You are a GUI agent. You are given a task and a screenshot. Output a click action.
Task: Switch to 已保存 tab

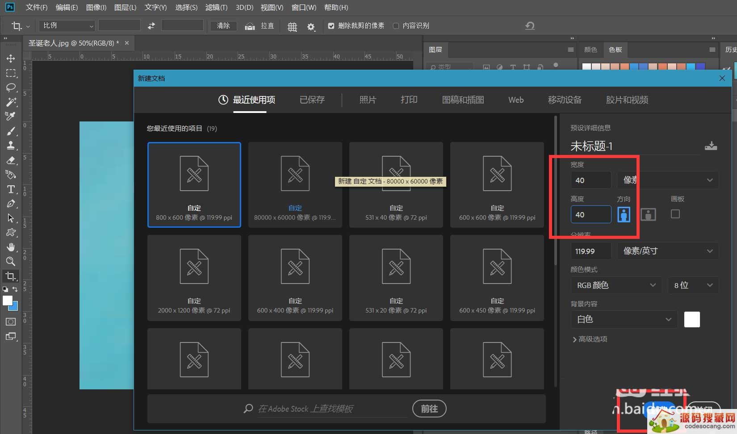pos(312,100)
